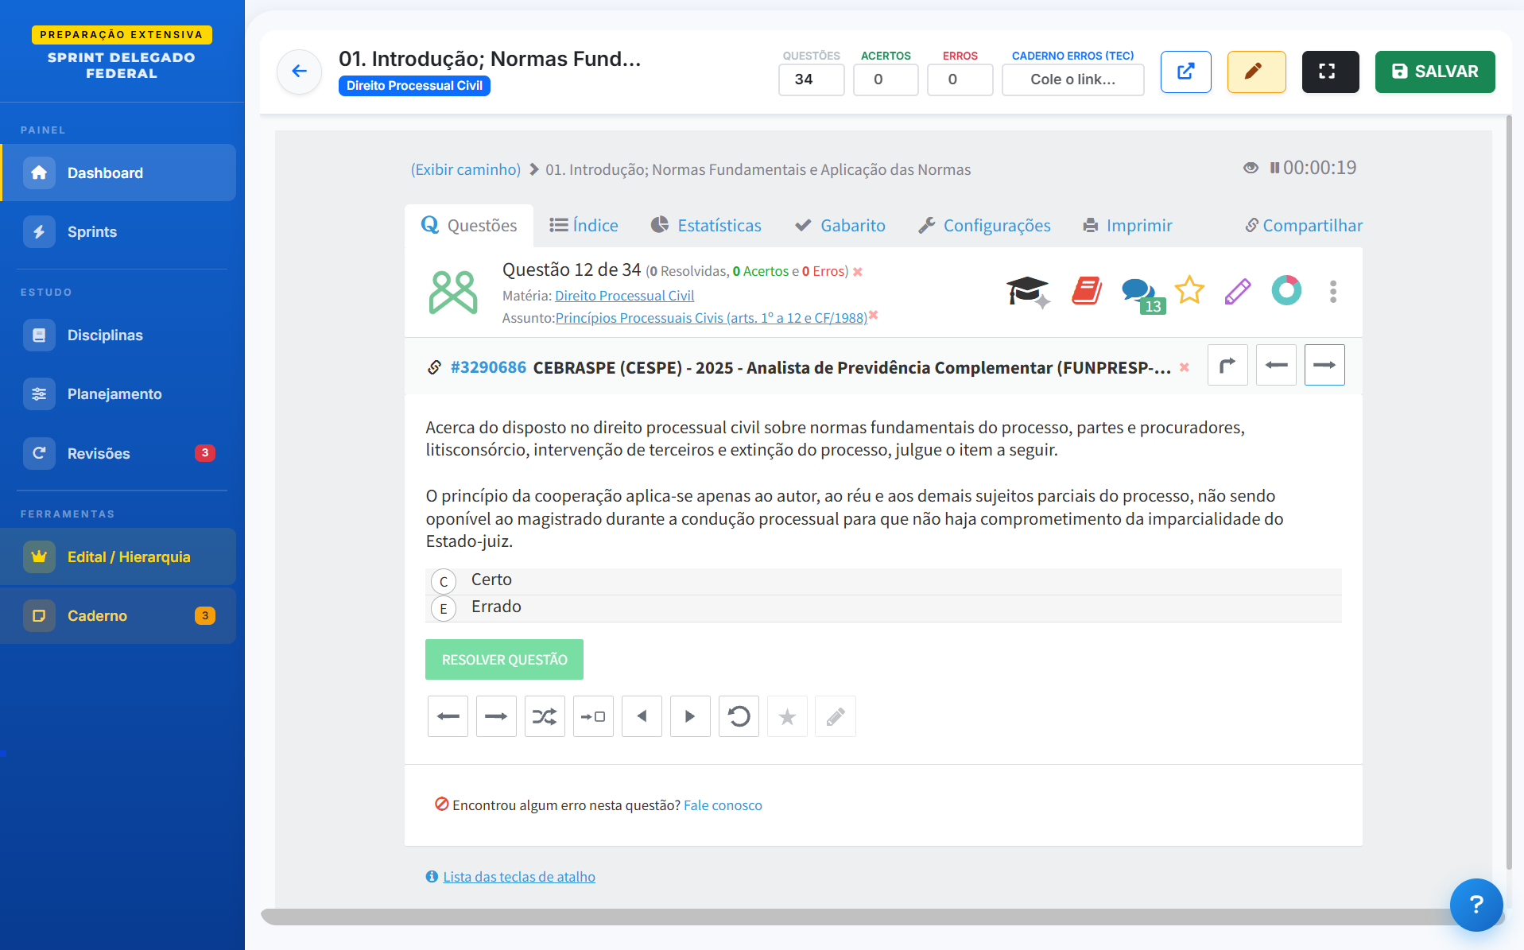Open the Compartilhar link
Screen dimensions: 1524x950
(x=1304, y=226)
